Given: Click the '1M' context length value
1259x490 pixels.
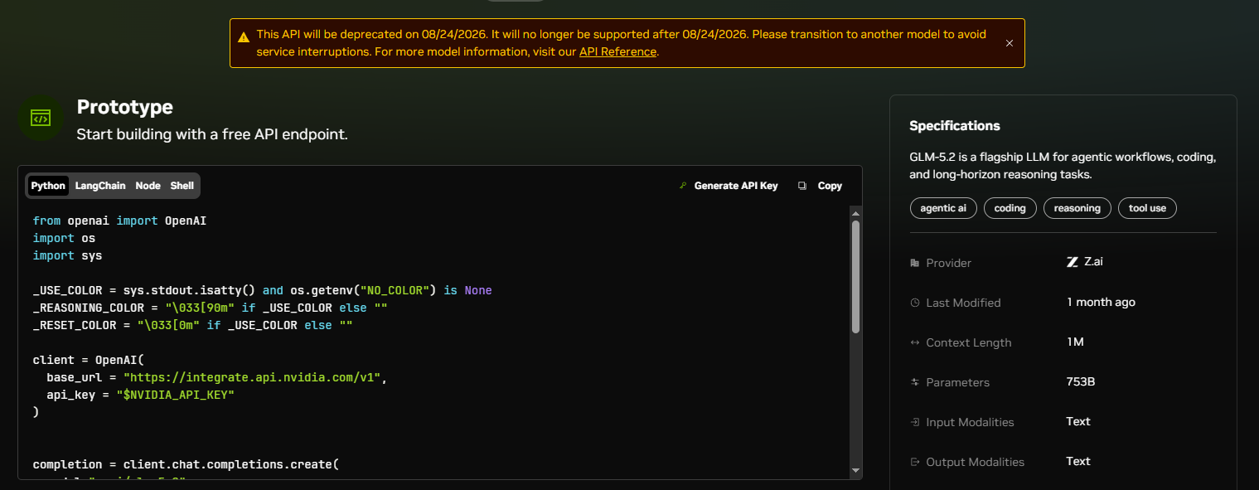Looking at the screenshot, I should 1075,342.
